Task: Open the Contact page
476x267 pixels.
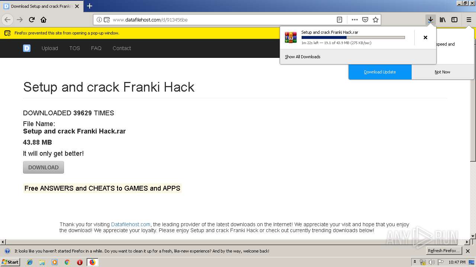Action: point(122,48)
